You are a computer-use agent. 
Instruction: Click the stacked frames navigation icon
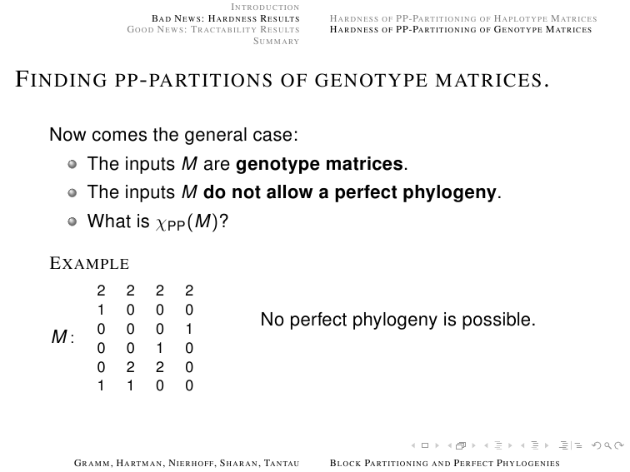click(x=461, y=445)
